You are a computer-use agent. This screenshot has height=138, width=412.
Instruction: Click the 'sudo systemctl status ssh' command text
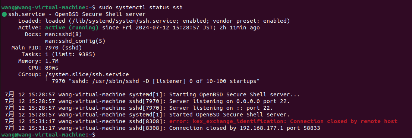[141, 7]
